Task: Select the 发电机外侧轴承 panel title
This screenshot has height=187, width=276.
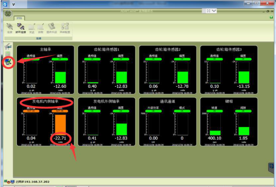Action: coord(107,101)
